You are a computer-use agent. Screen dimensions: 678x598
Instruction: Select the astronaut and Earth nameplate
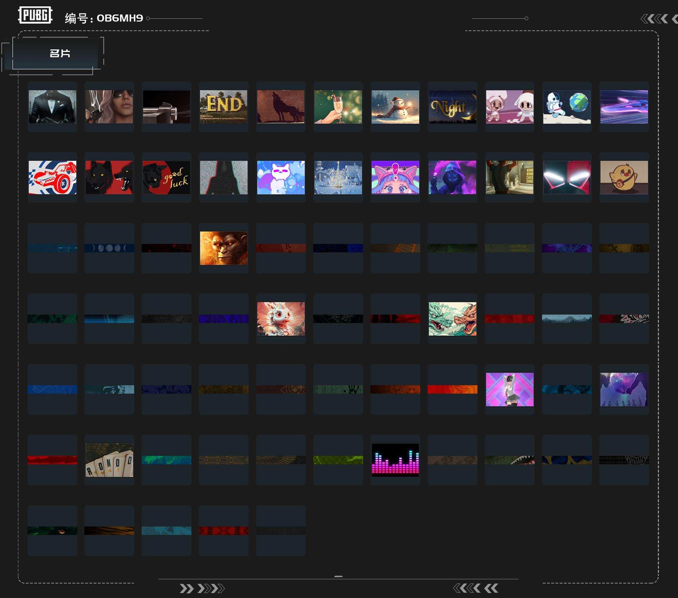(x=567, y=107)
